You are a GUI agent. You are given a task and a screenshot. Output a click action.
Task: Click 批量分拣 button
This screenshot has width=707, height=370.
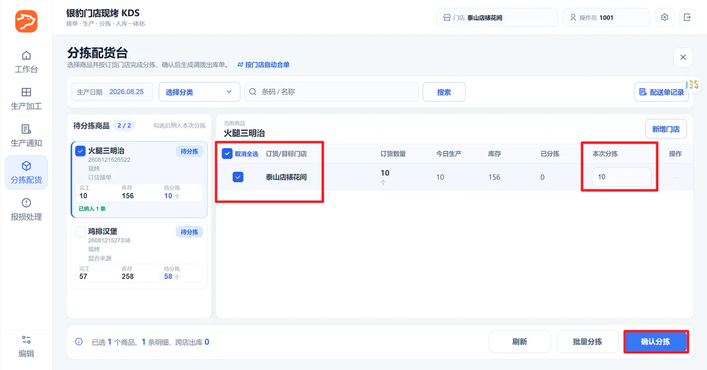point(588,342)
